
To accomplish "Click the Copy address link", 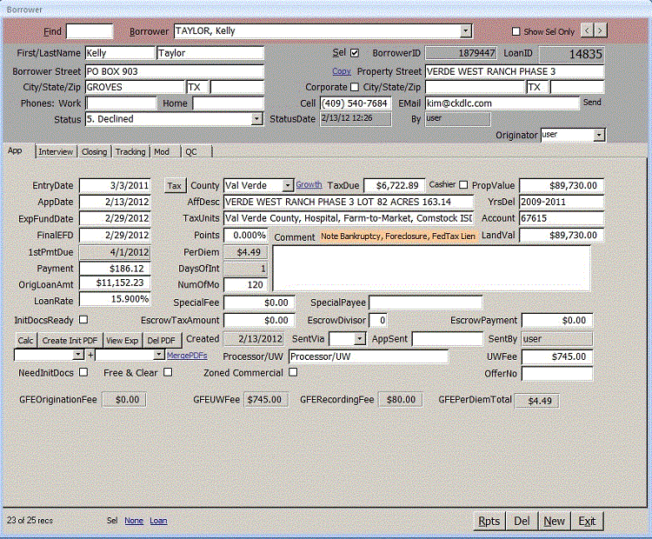I will coord(342,71).
